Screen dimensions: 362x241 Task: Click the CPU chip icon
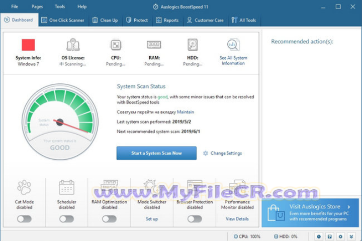click(x=116, y=45)
